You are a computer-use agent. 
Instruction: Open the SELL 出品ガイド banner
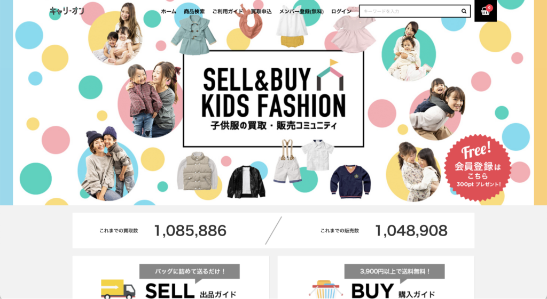pos(171,278)
